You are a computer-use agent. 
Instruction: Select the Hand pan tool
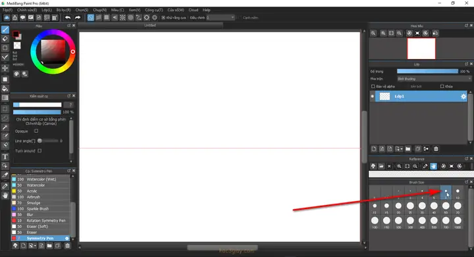(5, 195)
